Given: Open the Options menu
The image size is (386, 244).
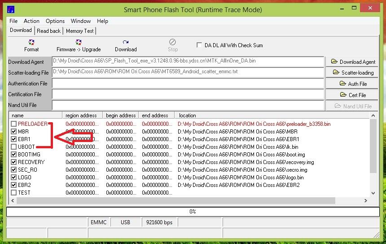Looking at the screenshot, I should coord(55,21).
